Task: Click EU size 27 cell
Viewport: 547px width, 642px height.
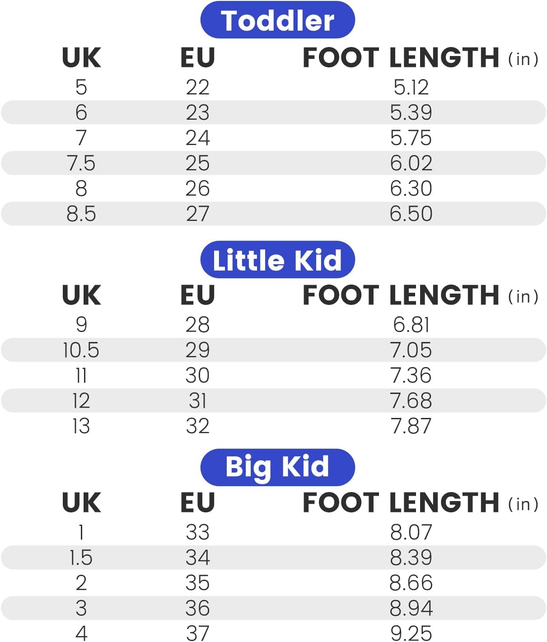Action: 197,214
